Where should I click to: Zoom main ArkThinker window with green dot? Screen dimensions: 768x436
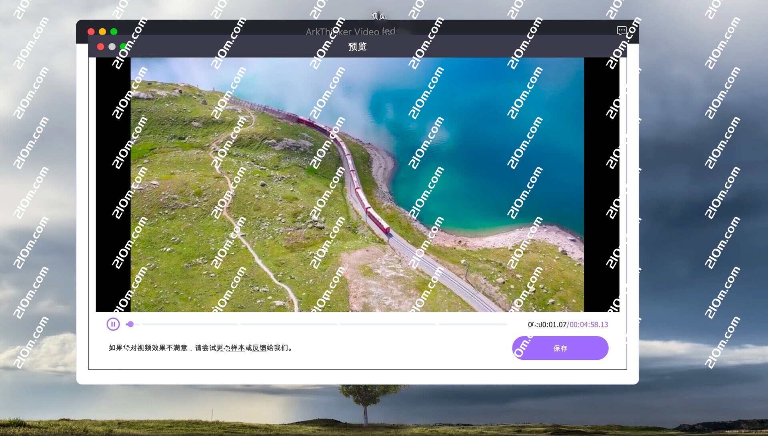pos(114,32)
